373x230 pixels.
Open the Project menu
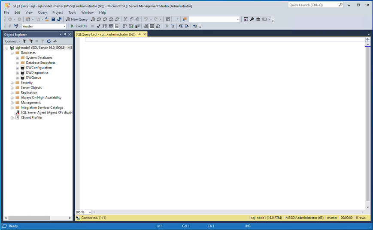click(x=58, y=12)
